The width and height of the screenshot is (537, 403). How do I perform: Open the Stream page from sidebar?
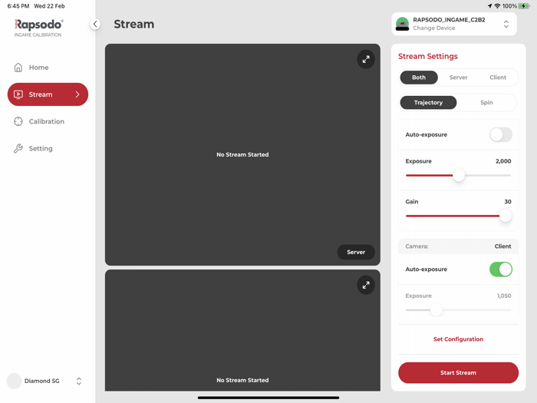(48, 94)
